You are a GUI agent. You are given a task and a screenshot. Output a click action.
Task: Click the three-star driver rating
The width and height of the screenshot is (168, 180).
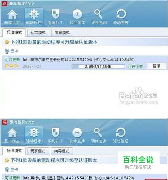12,66
